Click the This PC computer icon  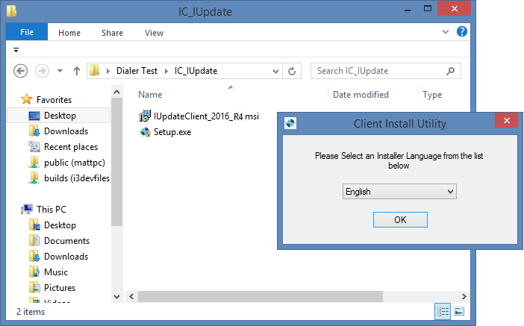pos(27,209)
